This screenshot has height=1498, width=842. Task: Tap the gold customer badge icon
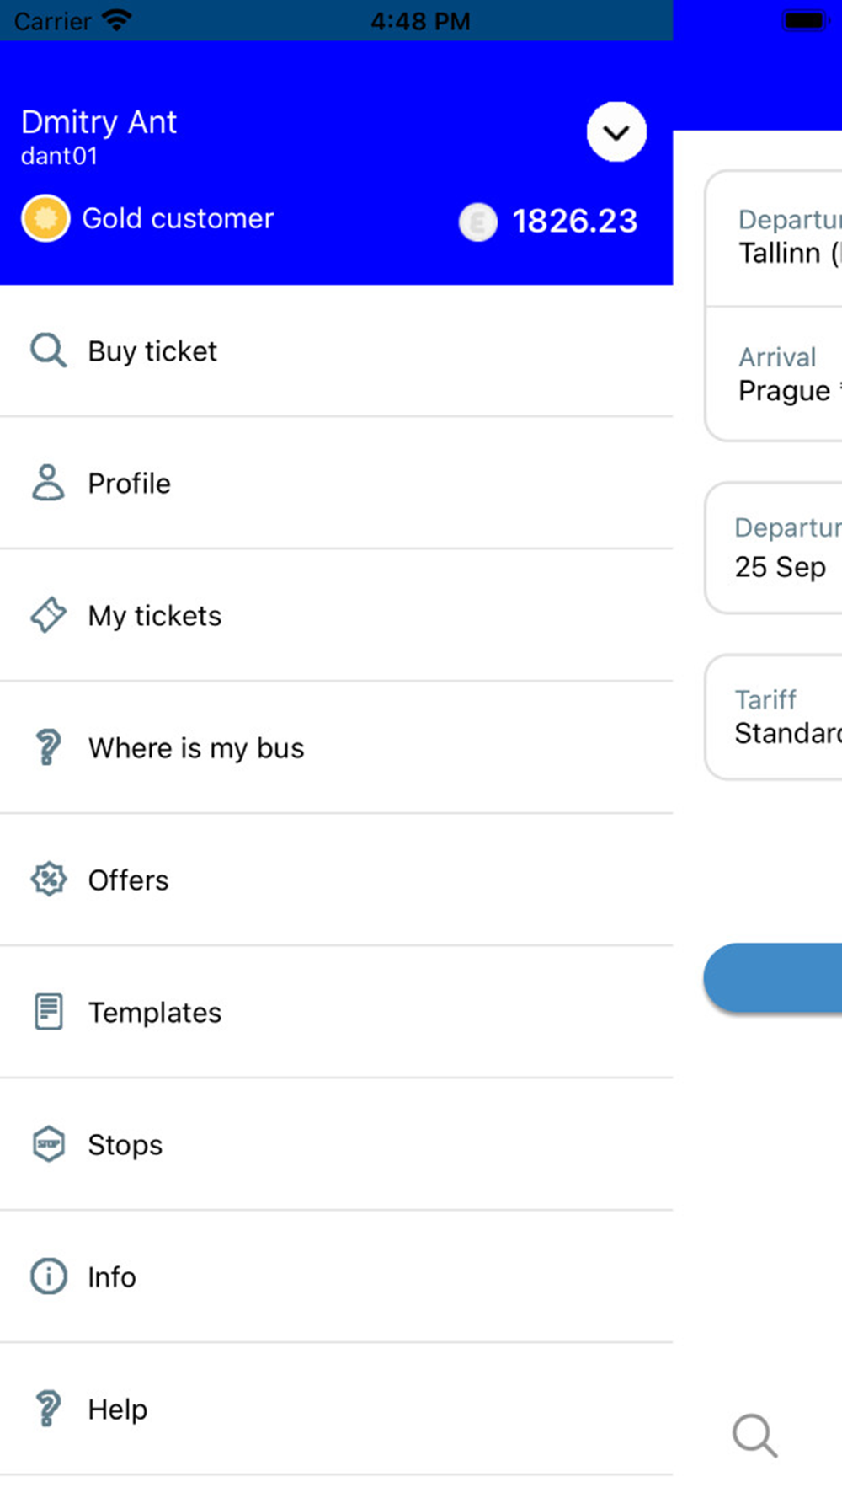pyautogui.click(x=45, y=218)
